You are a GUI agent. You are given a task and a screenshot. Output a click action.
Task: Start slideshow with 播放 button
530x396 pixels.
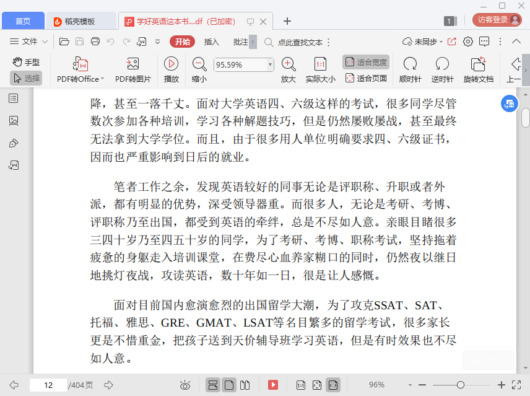[172, 70]
